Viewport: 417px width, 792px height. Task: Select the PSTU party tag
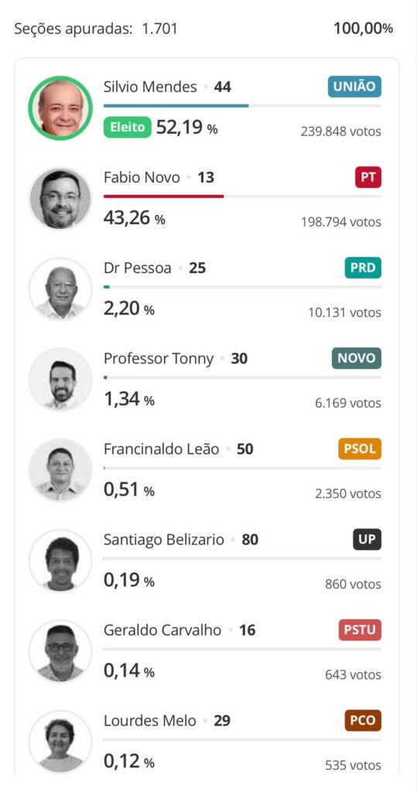tap(360, 630)
